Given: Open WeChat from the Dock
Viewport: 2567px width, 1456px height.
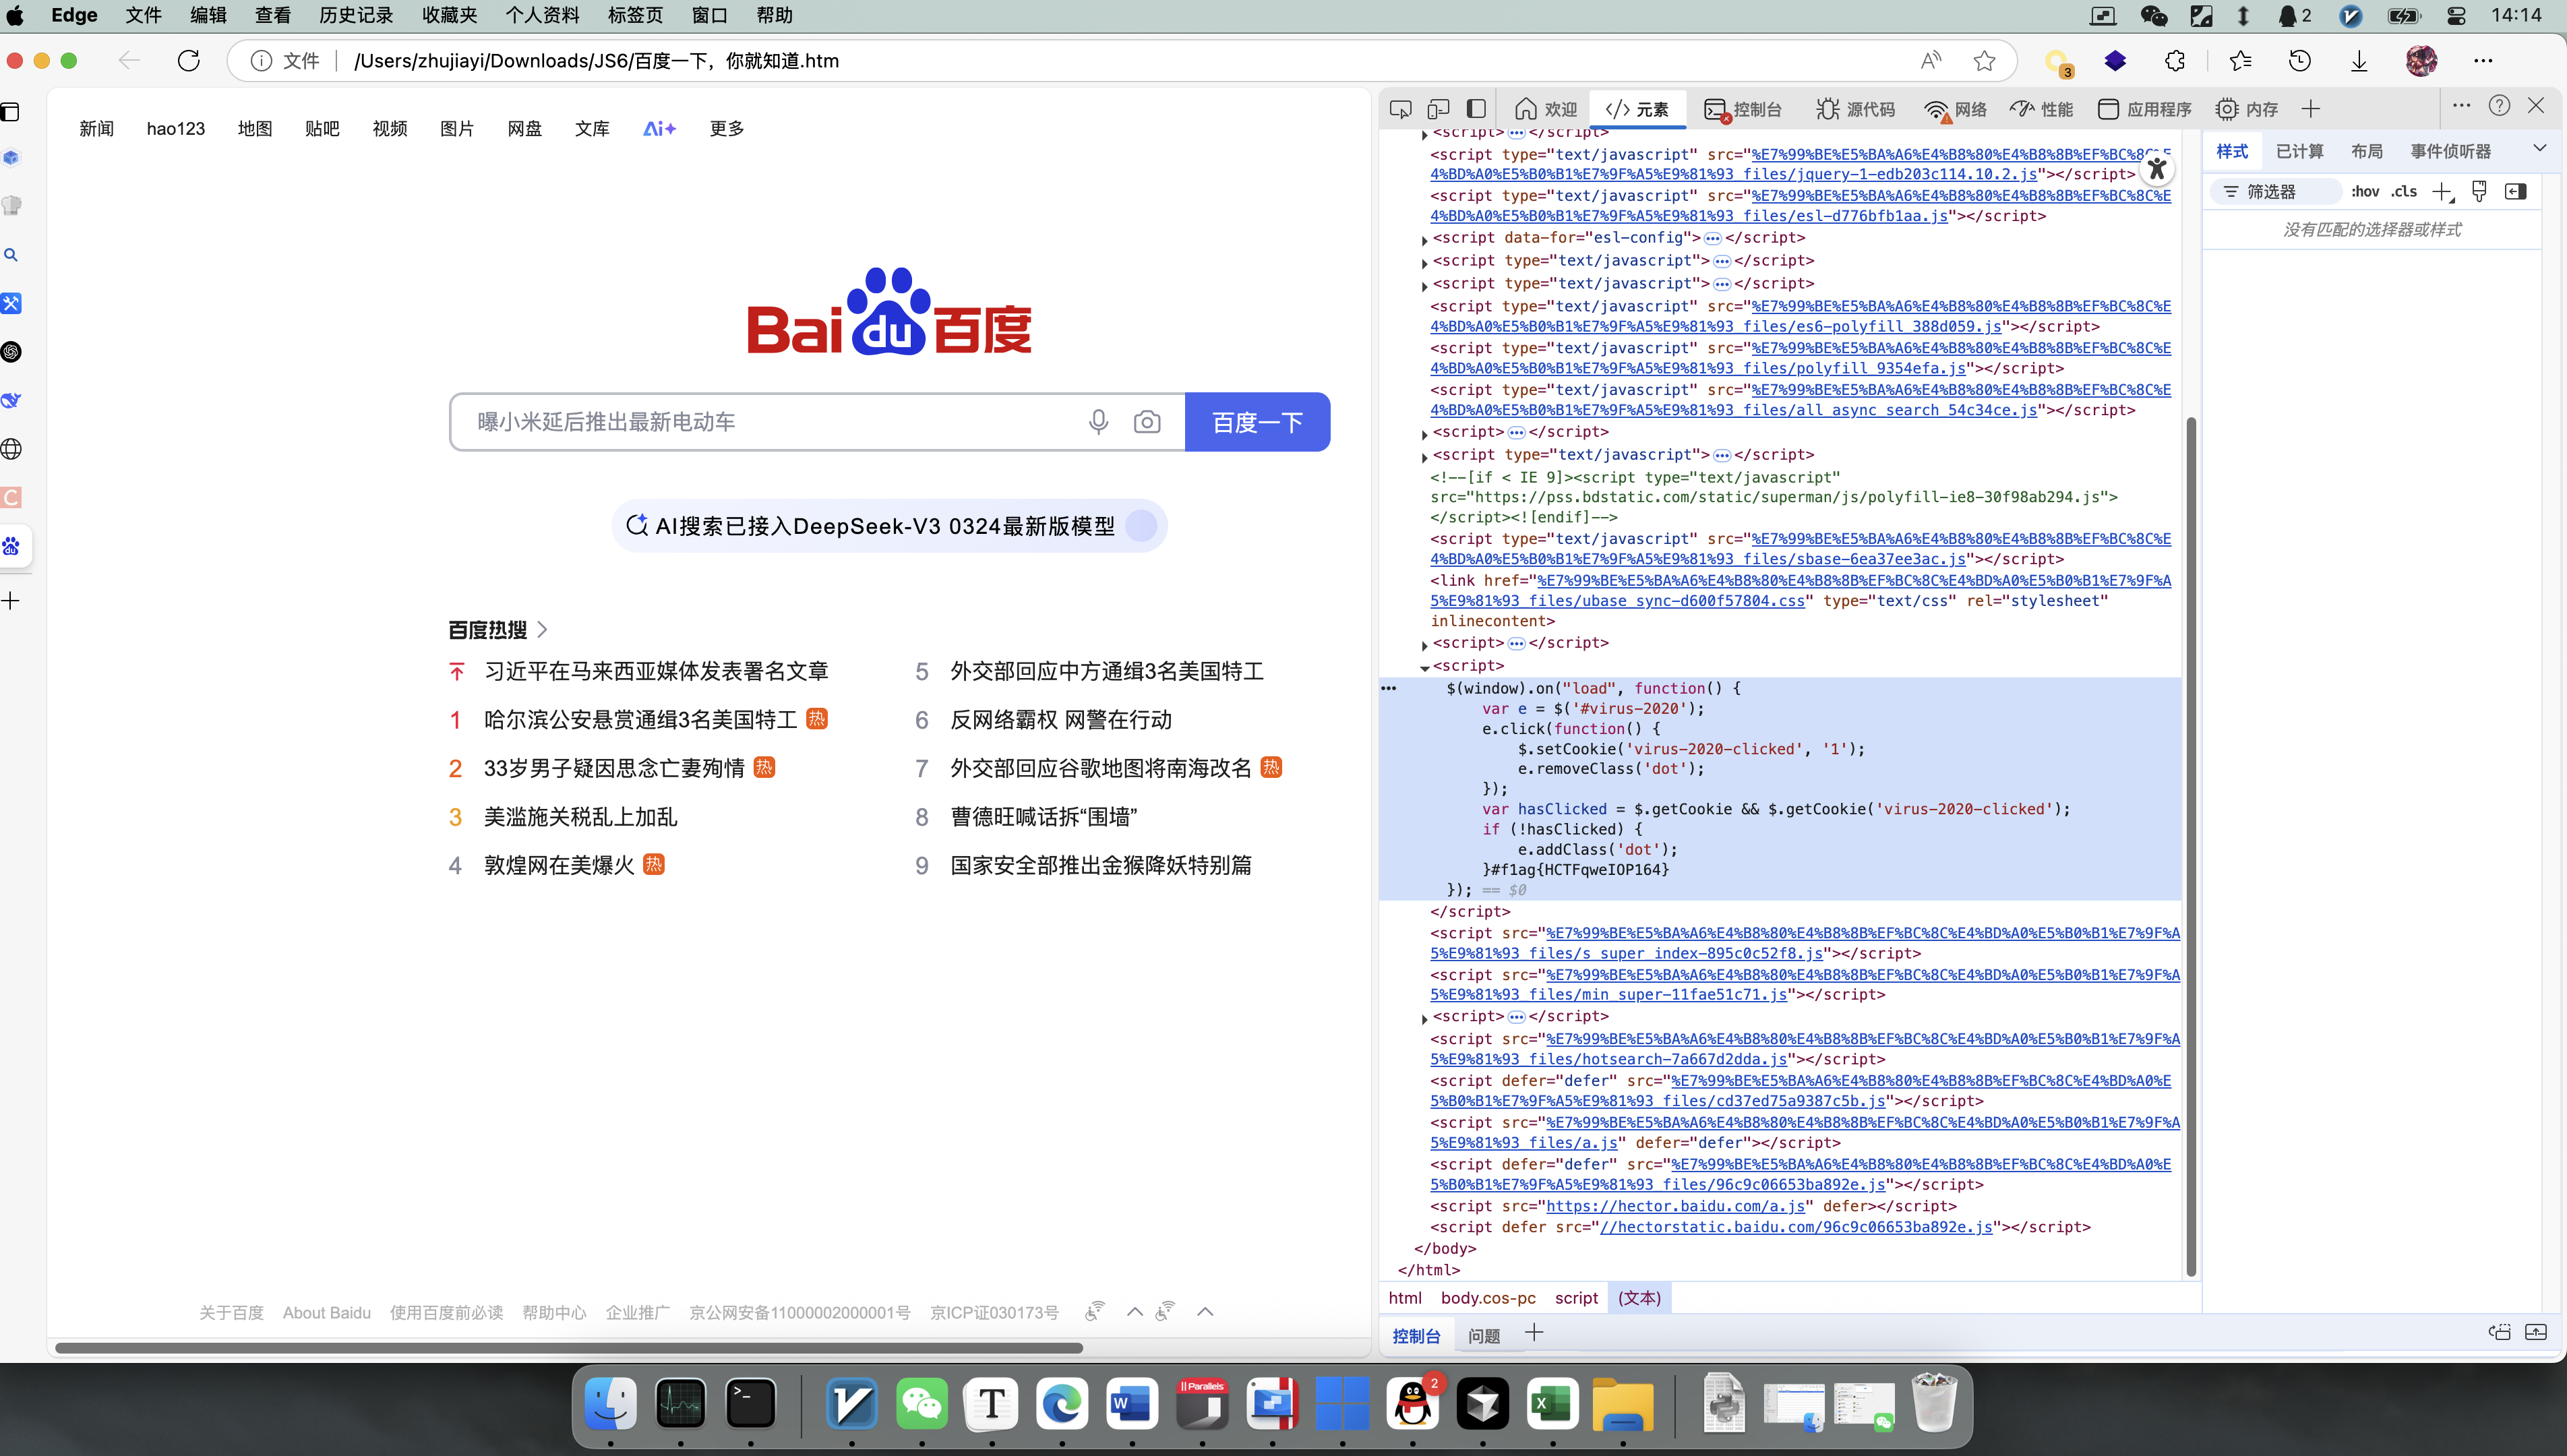Looking at the screenshot, I should (921, 1404).
